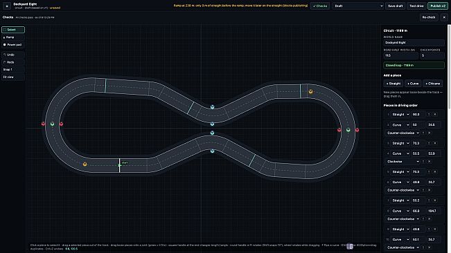Viewport: 451px width, 253px height.
Task: Open piece 1 type dropdown (Straight)
Action: click(x=400, y=115)
